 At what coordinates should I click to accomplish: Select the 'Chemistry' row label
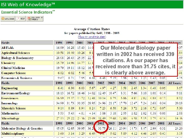pyautogui.click(x=8, y=63)
